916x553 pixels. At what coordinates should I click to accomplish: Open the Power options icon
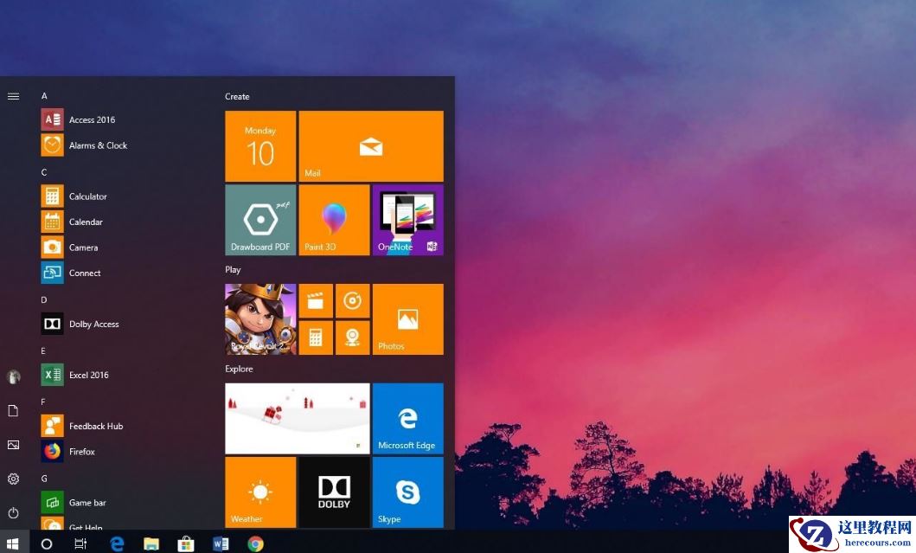pyautogui.click(x=13, y=512)
